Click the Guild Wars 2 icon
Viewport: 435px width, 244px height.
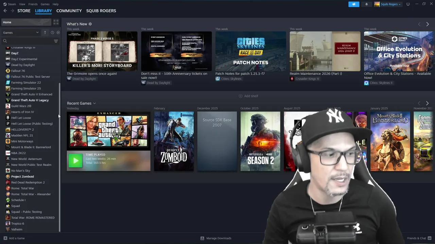8,106
